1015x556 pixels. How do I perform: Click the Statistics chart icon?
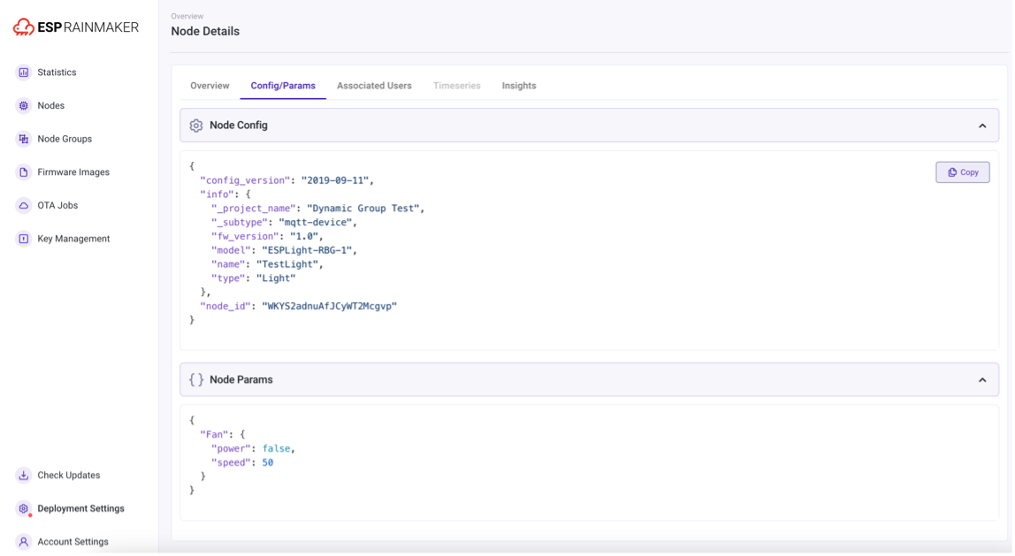point(23,72)
